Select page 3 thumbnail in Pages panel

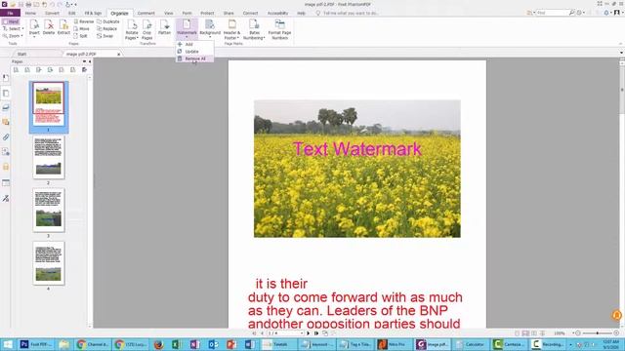49,210
